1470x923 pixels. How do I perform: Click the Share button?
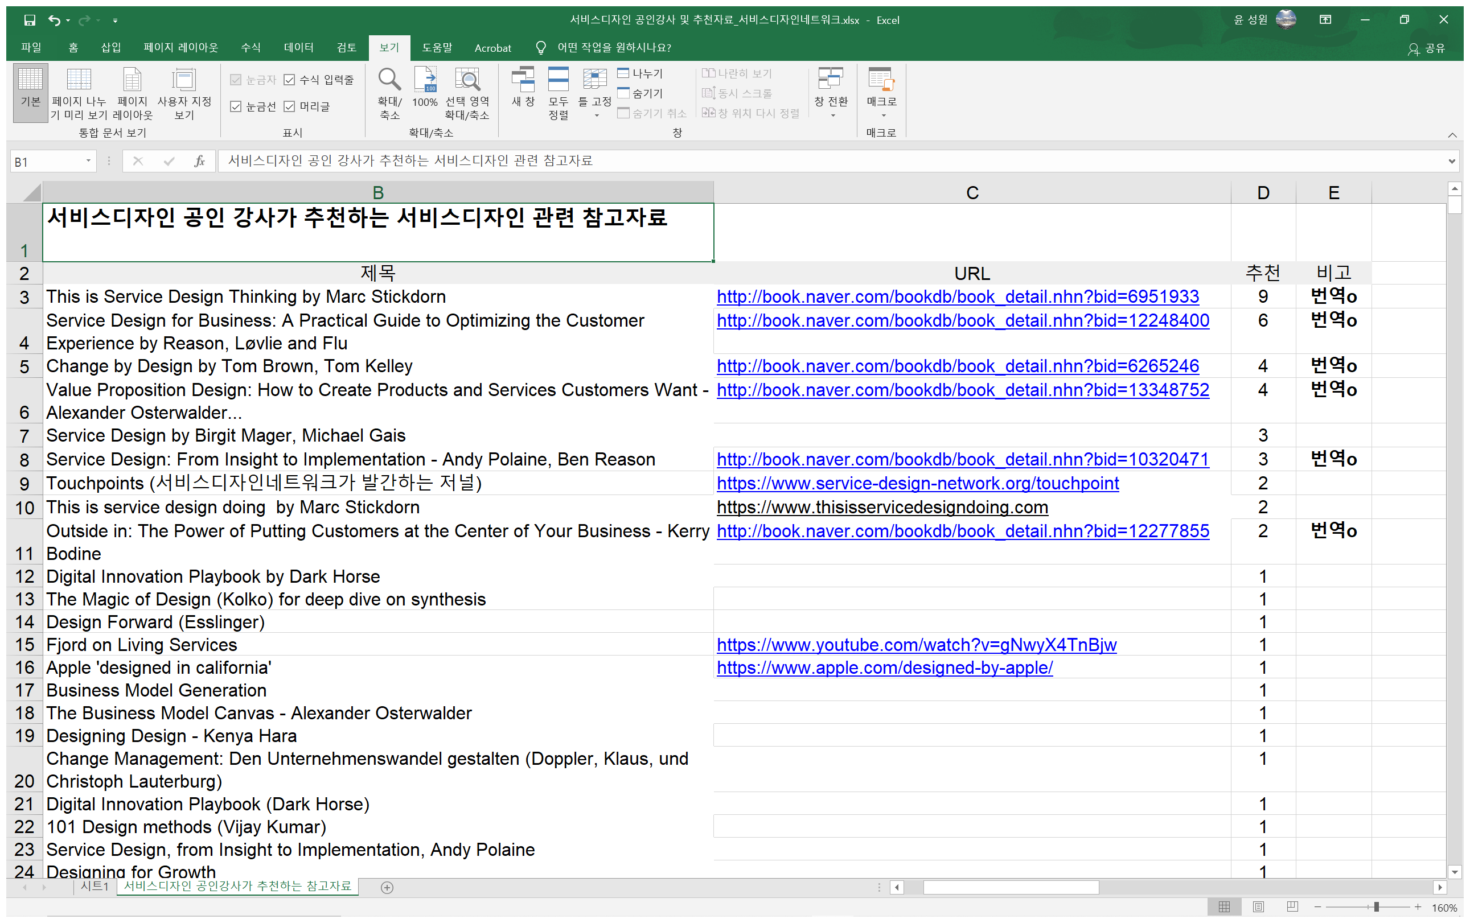click(1427, 48)
